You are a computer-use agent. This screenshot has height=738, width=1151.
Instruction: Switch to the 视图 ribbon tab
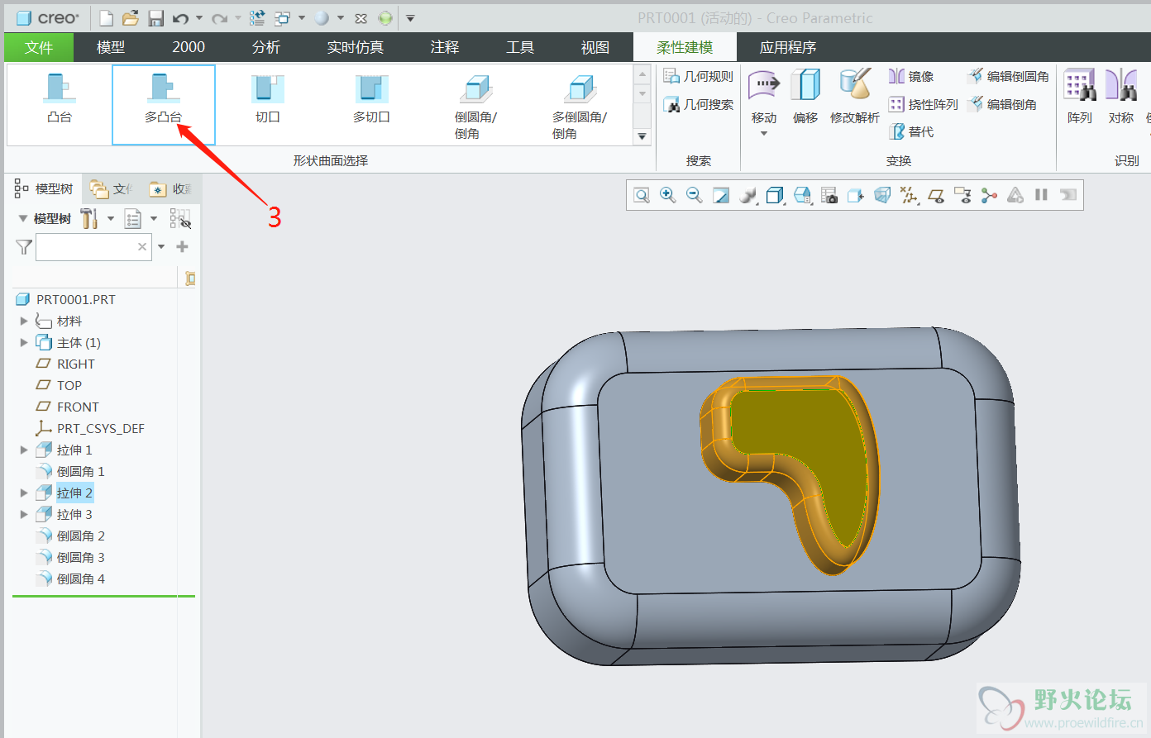pos(595,47)
